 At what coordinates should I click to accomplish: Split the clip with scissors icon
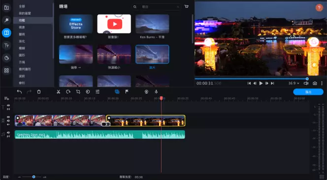(59, 91)
